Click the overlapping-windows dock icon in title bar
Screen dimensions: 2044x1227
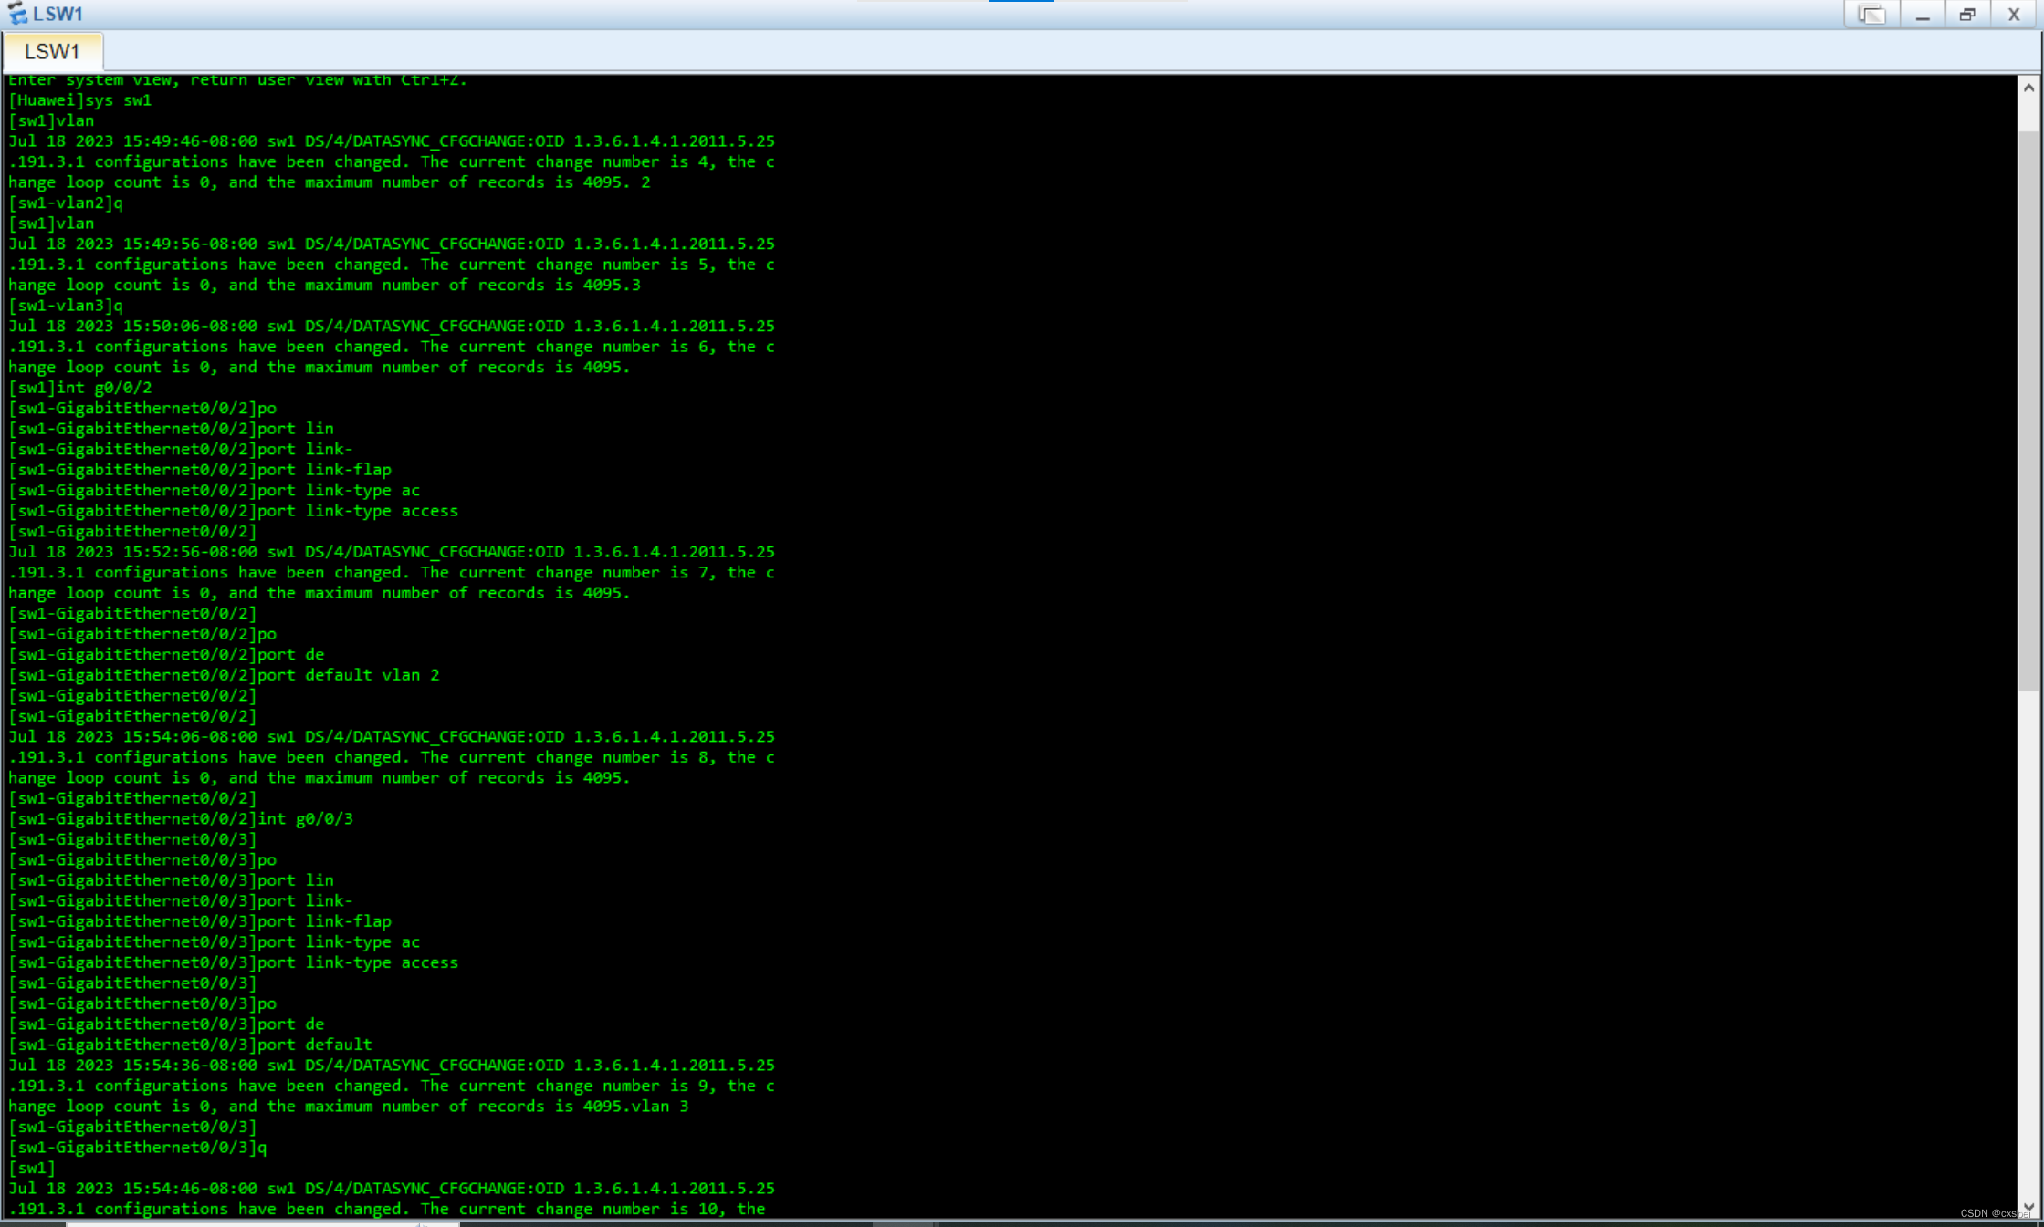point(1871,15)
